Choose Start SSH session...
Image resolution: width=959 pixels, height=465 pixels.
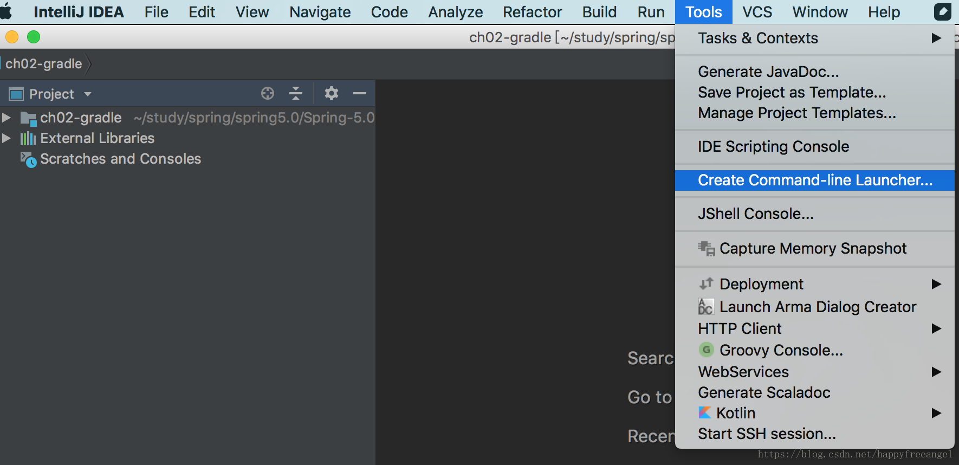coord(815,434)
